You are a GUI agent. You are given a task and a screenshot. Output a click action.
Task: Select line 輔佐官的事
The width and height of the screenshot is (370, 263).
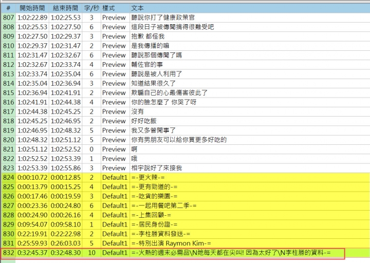(x=147, y=65)
